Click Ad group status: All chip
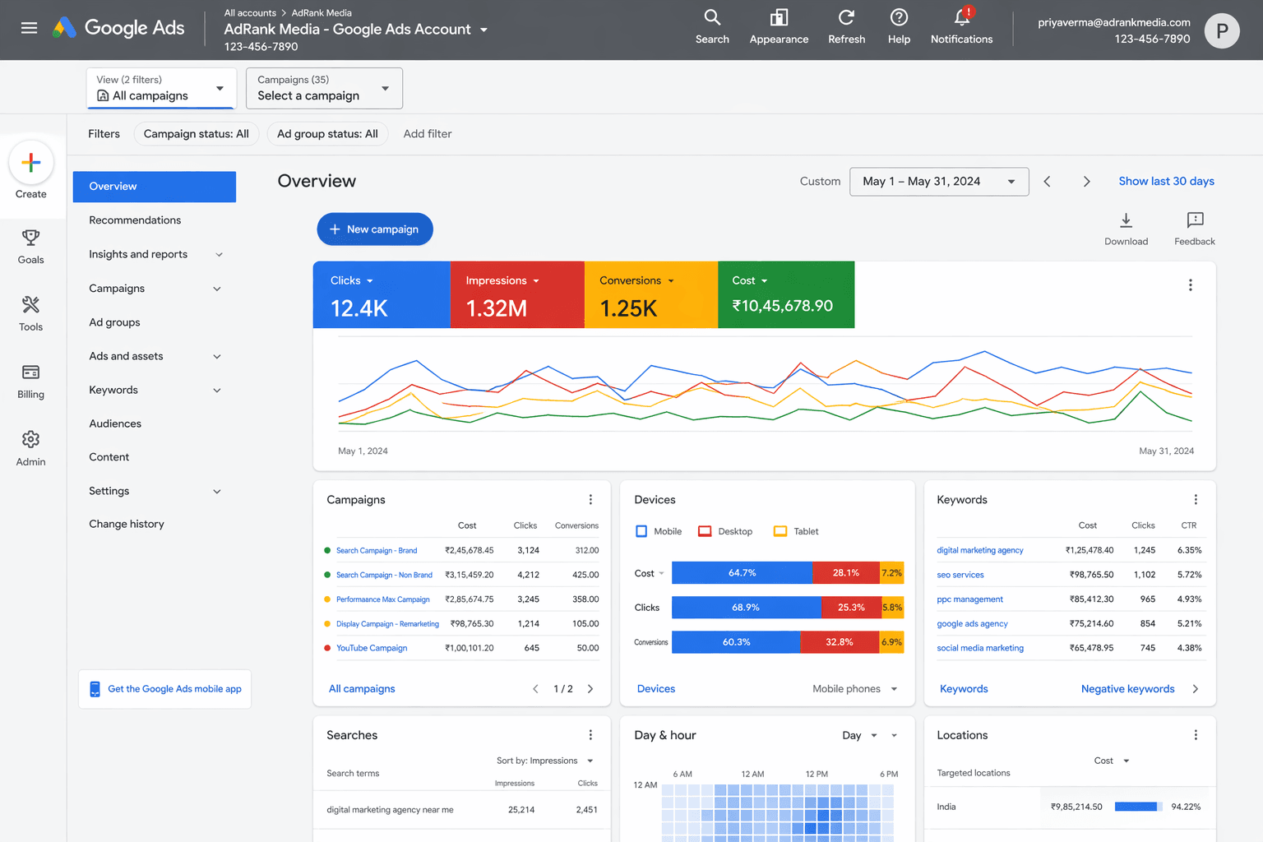 [x=327, y=134]
